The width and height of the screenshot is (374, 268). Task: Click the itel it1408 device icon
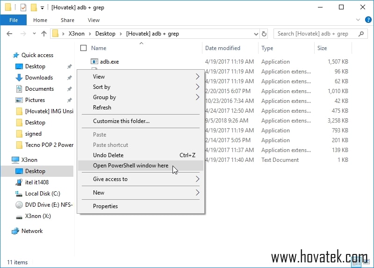click(x=19, y=182)
